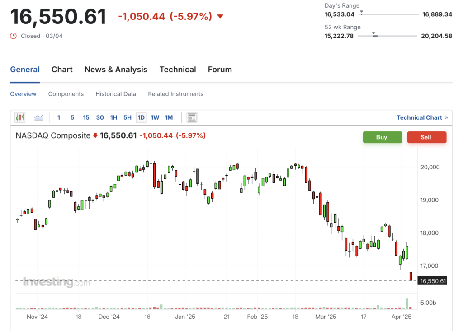Click the large 16,550.61 headline price
The height and width of the screenshot is (331, 463).
pyautogui.click(x=58, y=17)
